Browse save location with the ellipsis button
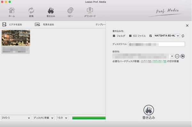 click(177, 56)
